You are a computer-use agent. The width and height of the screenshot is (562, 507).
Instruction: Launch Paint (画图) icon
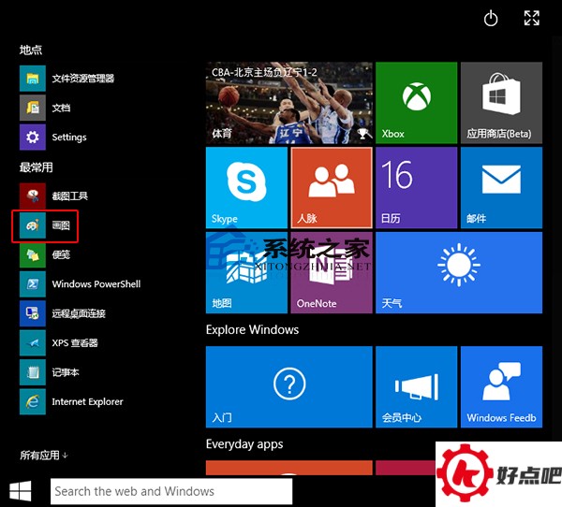click(33, 225)
